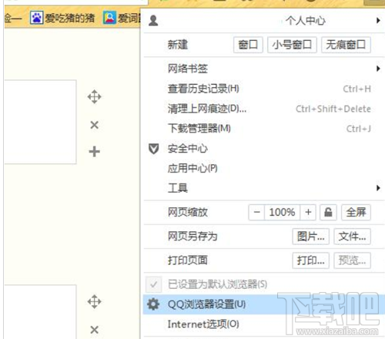Image resolution: width=385 pixels, height=339 pixels.
Task: Click the 打印... button
Action: [x=310, y=260]
